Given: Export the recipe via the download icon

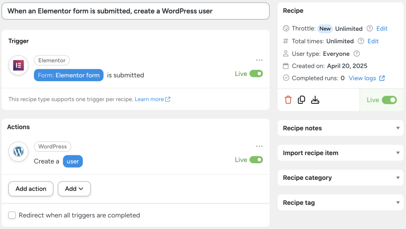Looking at the screenshot, I should pos(315,100).
